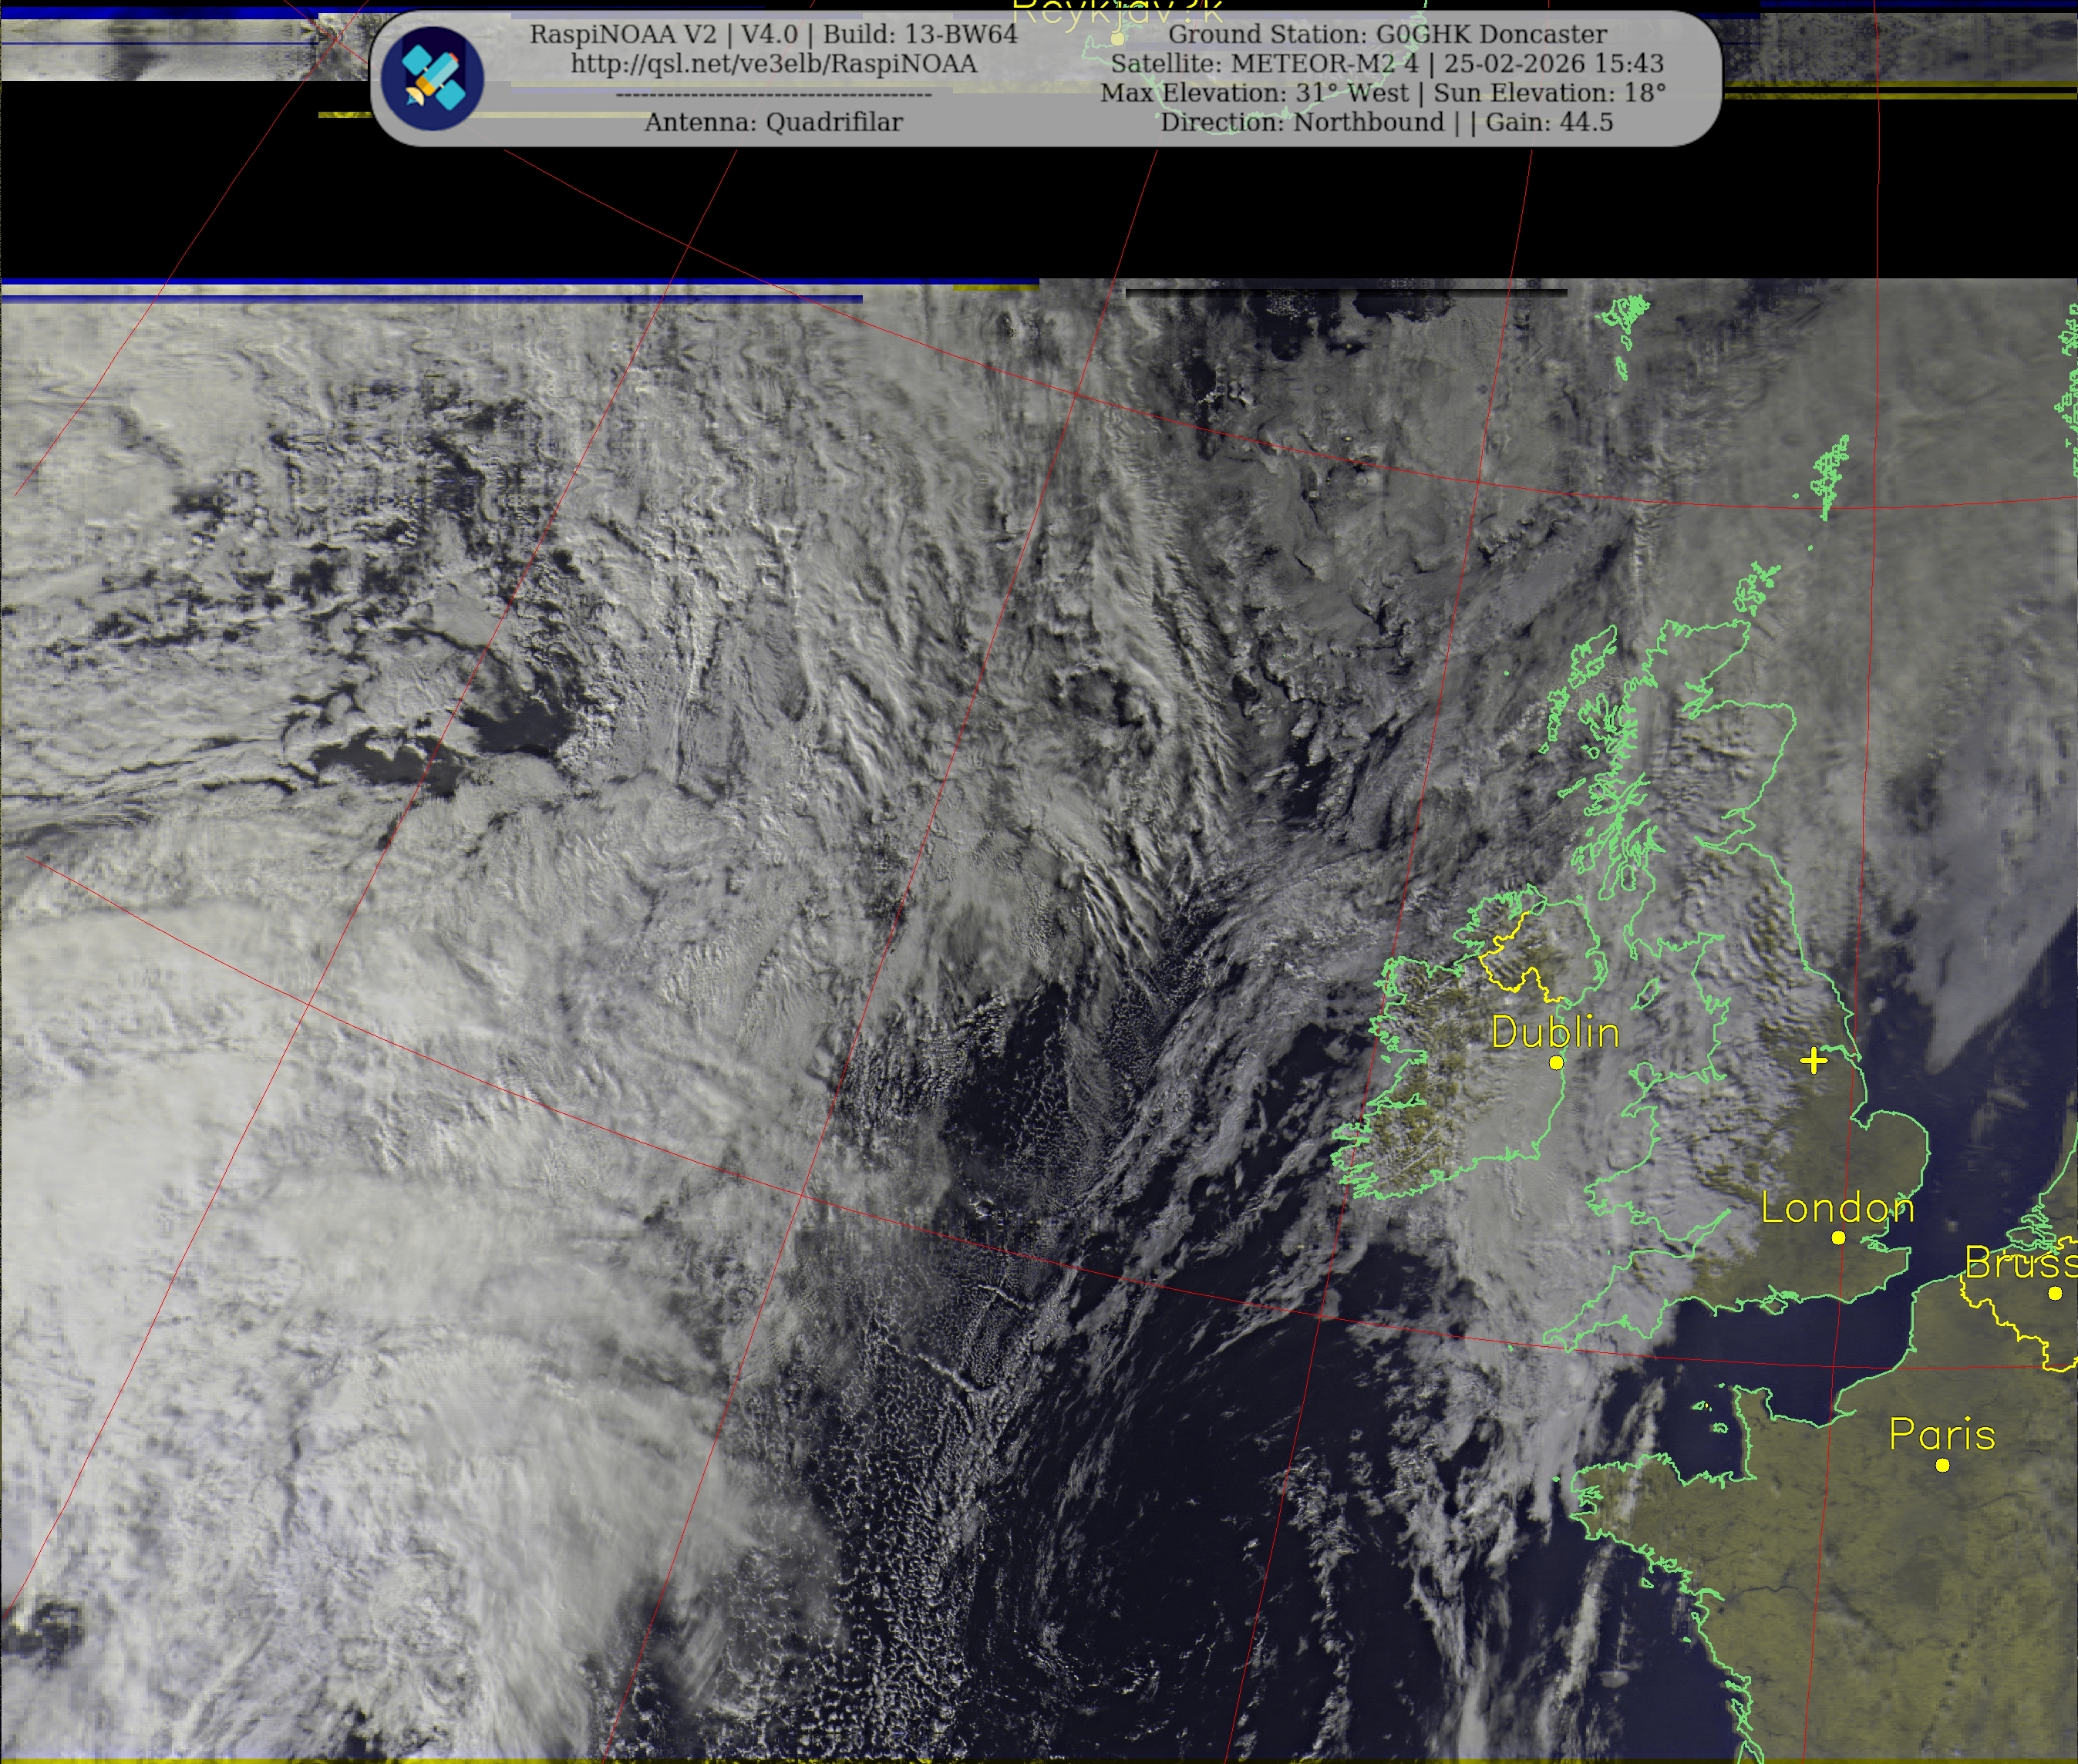Select the Ground Station G0GHK Doncaster text

(x=1387, y=34)
